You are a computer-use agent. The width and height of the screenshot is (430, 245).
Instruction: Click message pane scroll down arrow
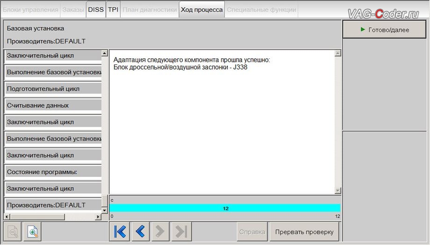(x=338, y=190)
